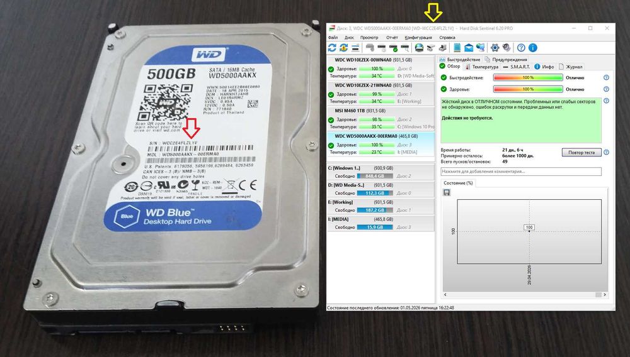The image size is (630, 357).
Task: Click the disk with magnifier toolbar icon
Action: click(x=405, y=48)
